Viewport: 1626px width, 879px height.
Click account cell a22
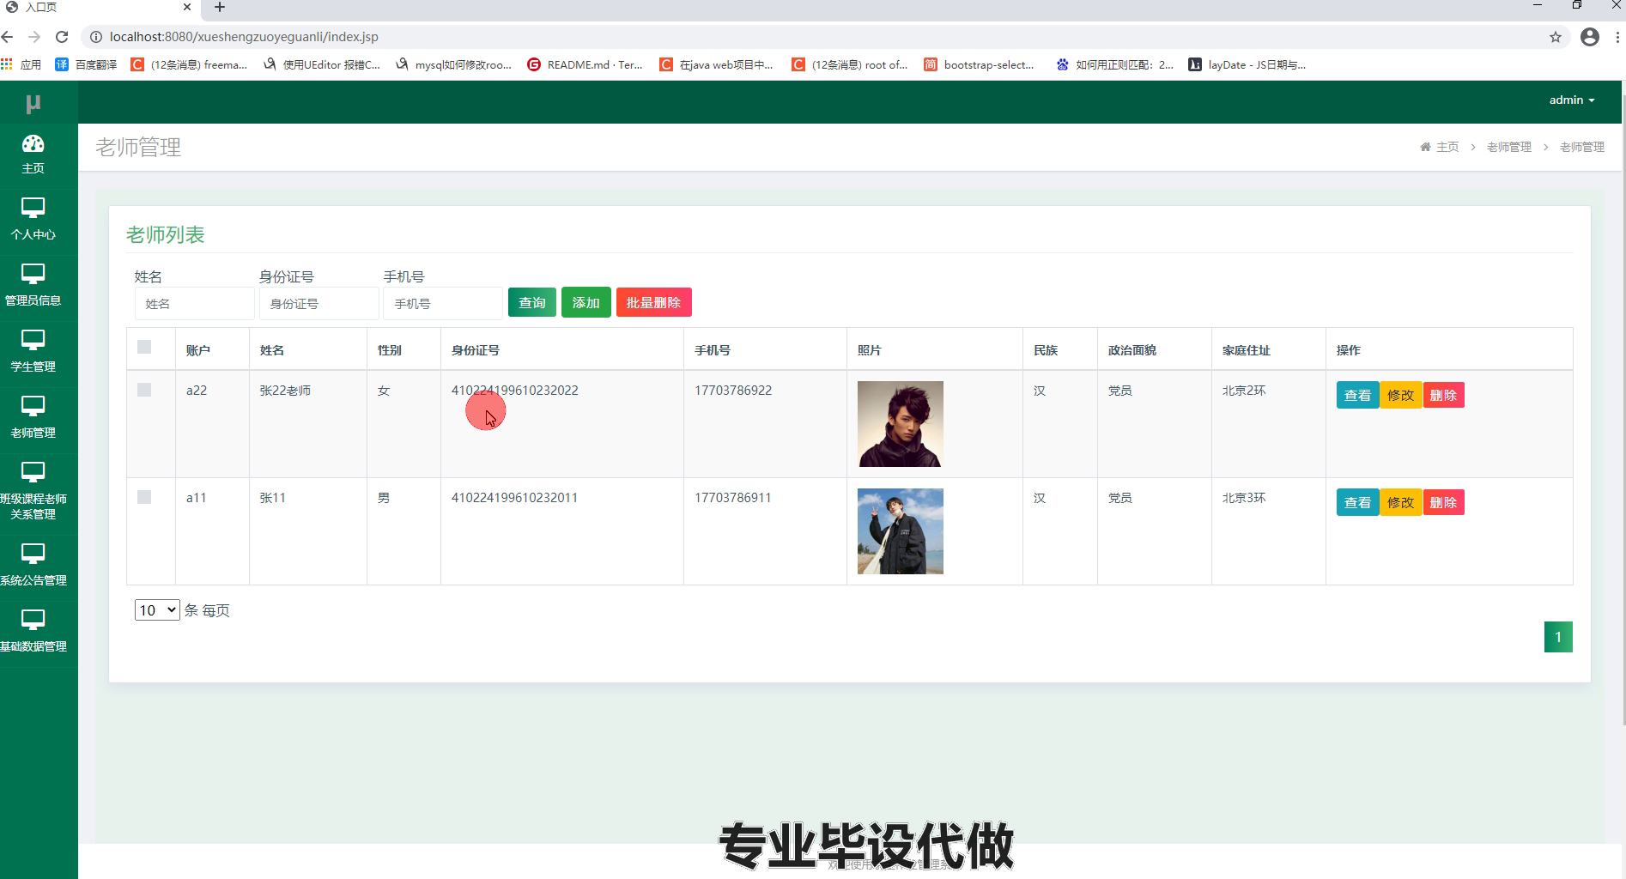tap(197, 390)
